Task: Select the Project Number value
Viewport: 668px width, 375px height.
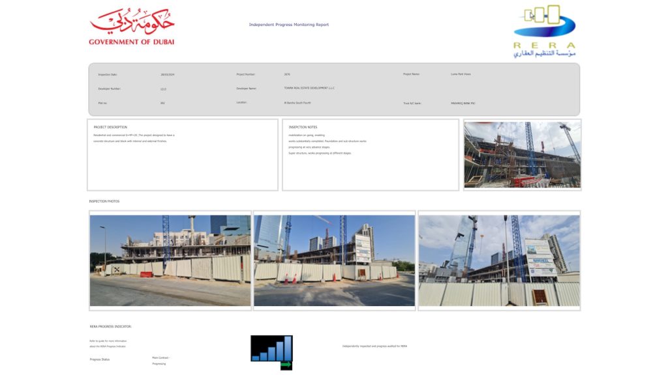Action: 287,74
